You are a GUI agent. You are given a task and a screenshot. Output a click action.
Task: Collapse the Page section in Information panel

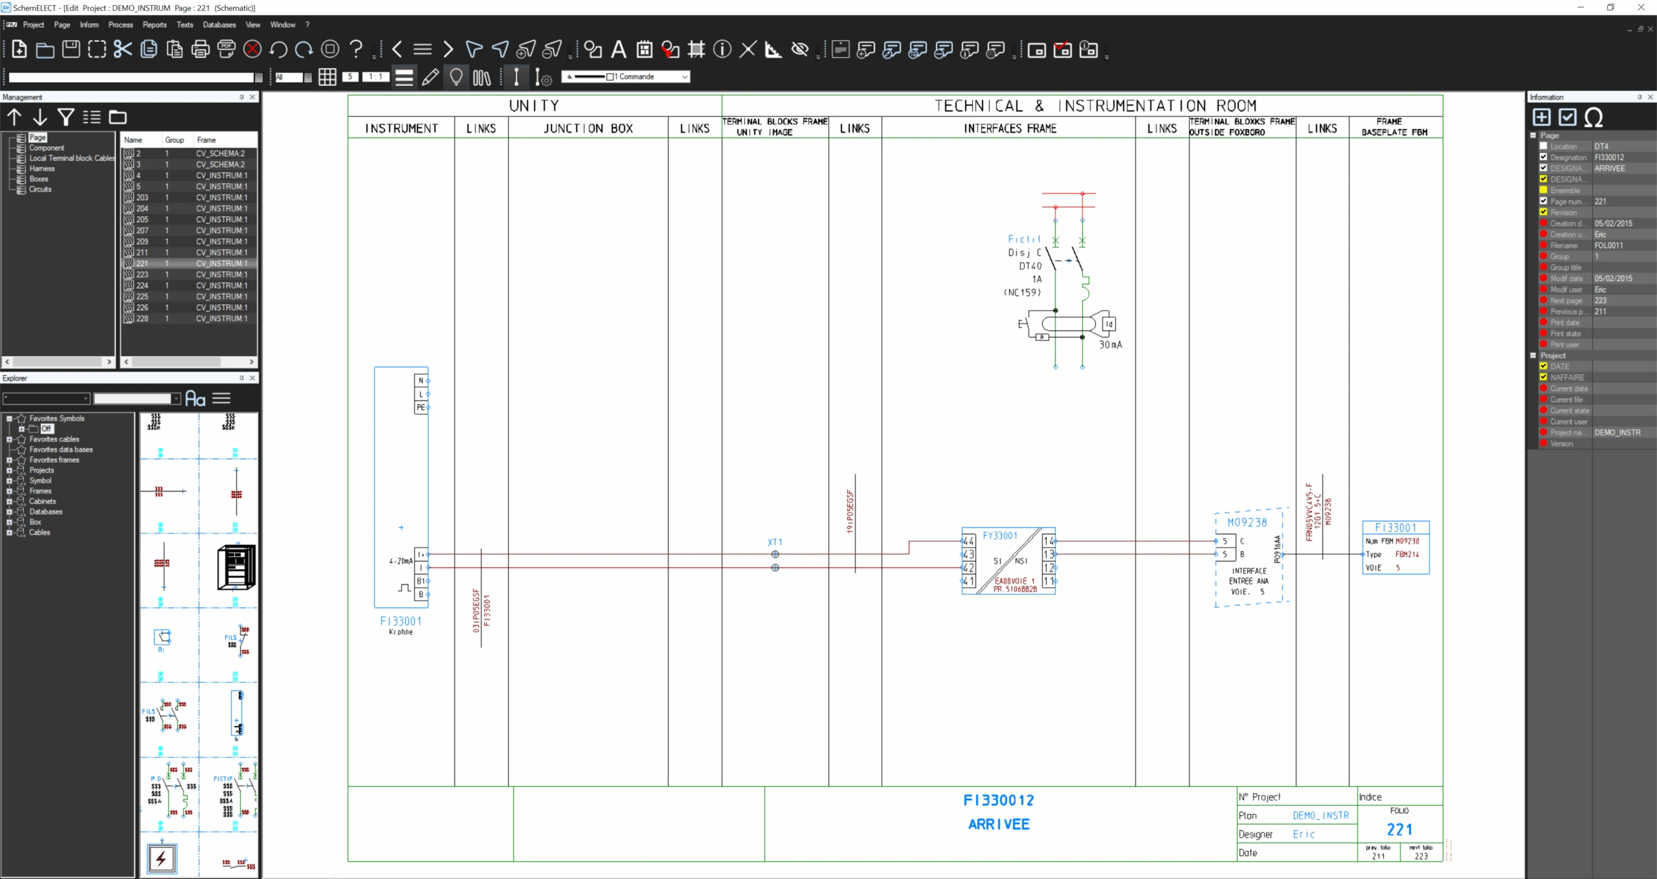pyautogui.click(x=1533, y=135)
